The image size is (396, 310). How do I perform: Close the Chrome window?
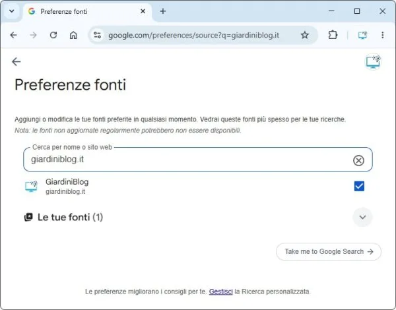(382, 11)
